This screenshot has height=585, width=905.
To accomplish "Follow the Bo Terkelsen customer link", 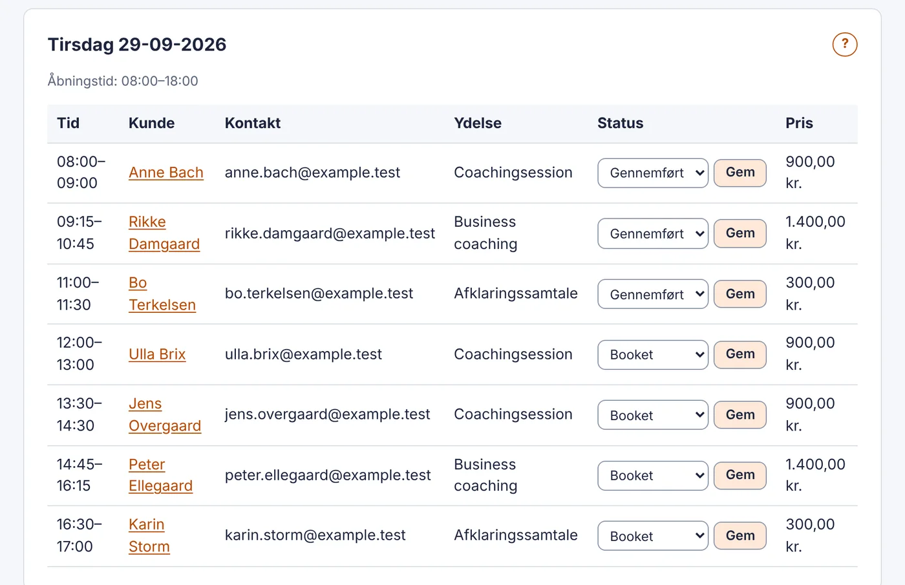I will [x=162, y=294].
